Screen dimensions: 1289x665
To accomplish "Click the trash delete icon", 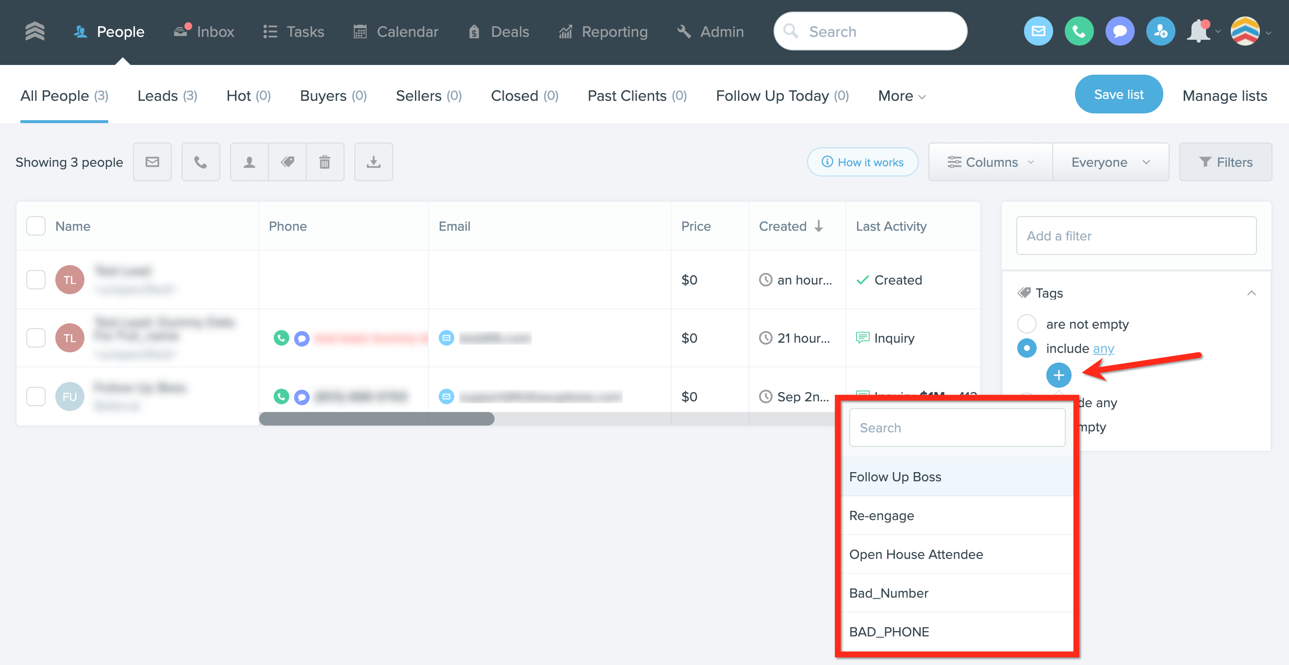I will 325,162.
